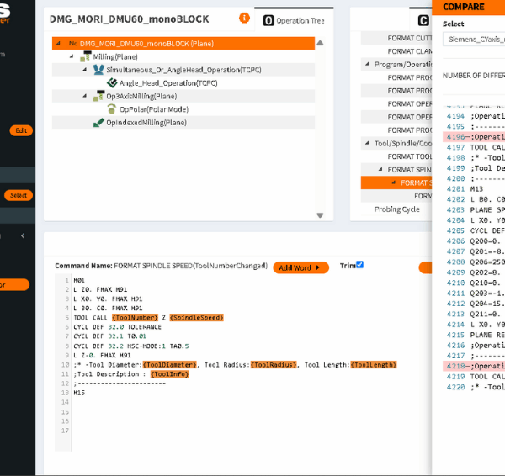Select the Probing Cycle entry
Viewport: 505px width, 476px height.
tap(396, 209)
